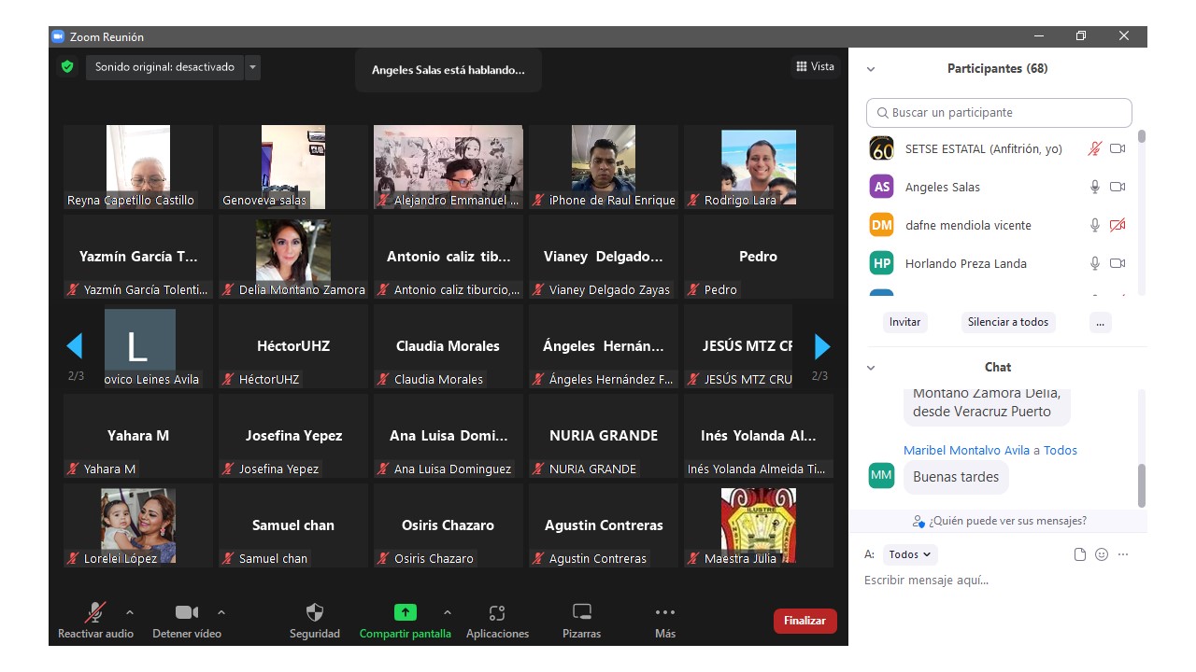Select Alejandro Emmanuel video tile
Image resolution: width=1196 pixels, height=672 pixels.
(x=448, y=167)
